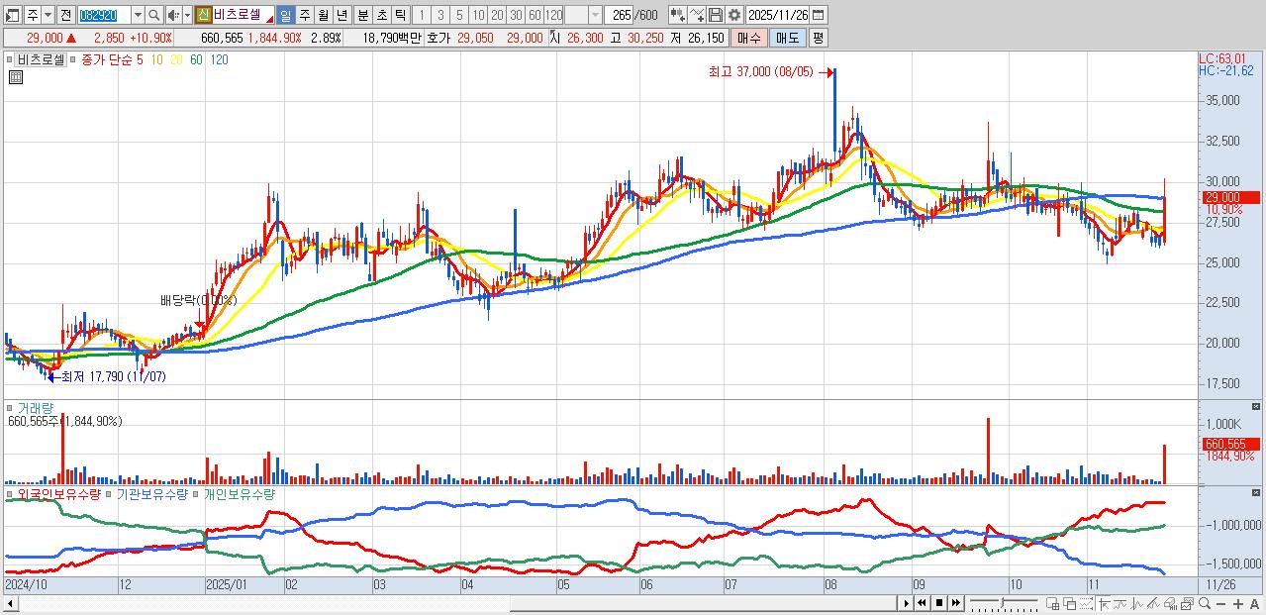Click the 매도 sell button

click(x=787, y=38)
